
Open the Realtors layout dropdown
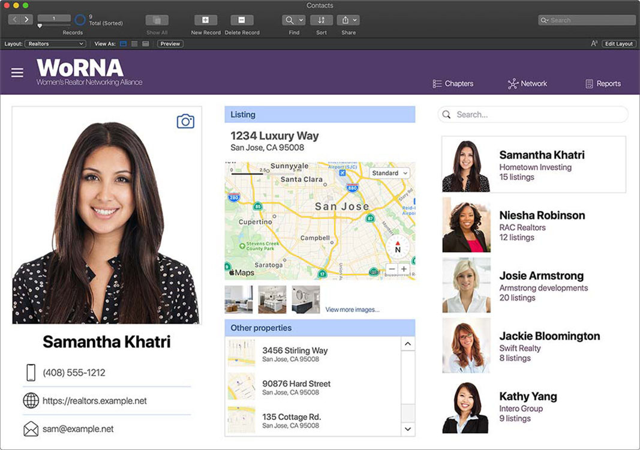point(55,43)
